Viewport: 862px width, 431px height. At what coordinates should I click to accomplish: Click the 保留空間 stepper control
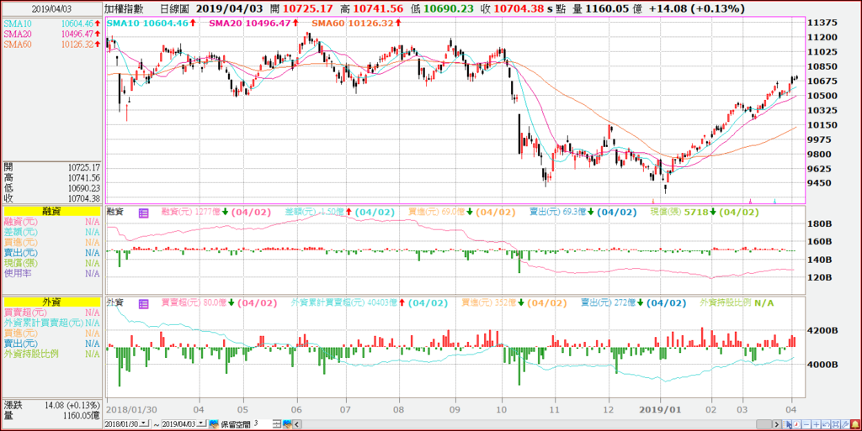coord(277,424)
